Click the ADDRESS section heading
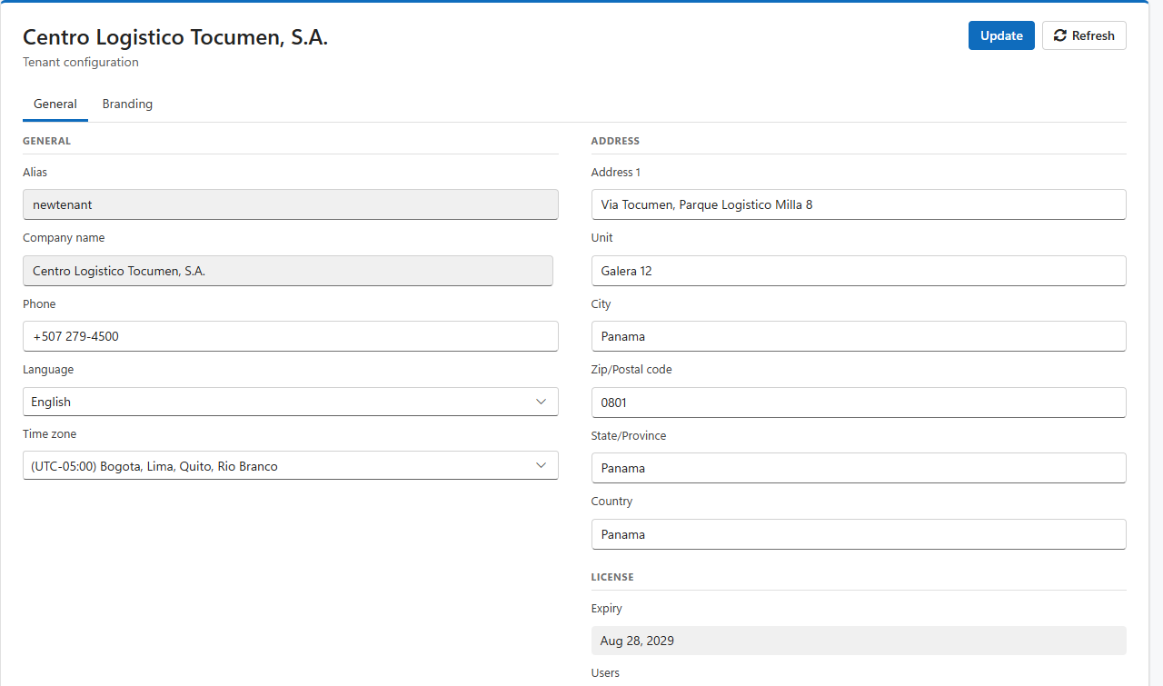This screenshot has width=1163, height=686. click(615, 141)
